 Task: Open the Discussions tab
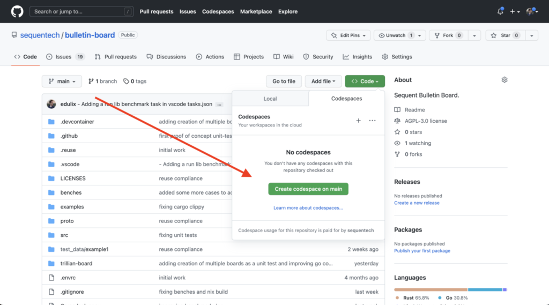[x=166, y=57]
